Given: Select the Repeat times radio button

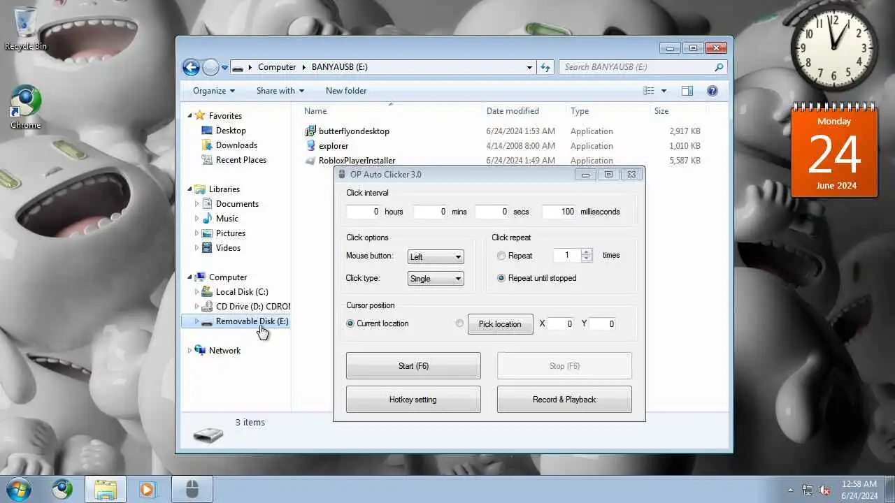Looking at the screenshot, I should (501, 256).
